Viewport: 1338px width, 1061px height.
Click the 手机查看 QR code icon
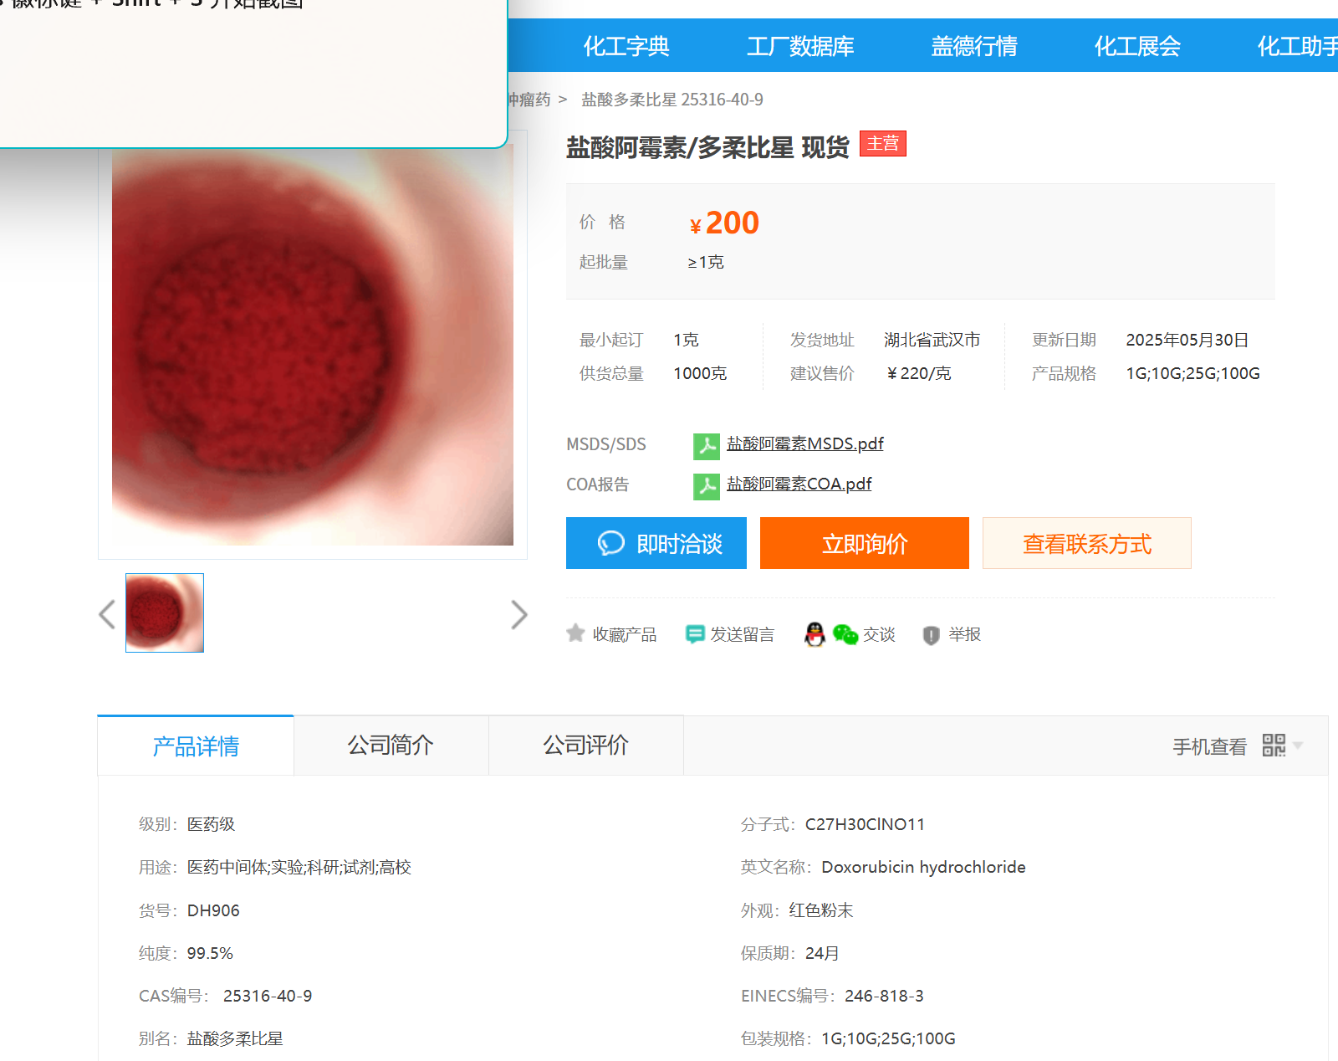[1274, 745]
